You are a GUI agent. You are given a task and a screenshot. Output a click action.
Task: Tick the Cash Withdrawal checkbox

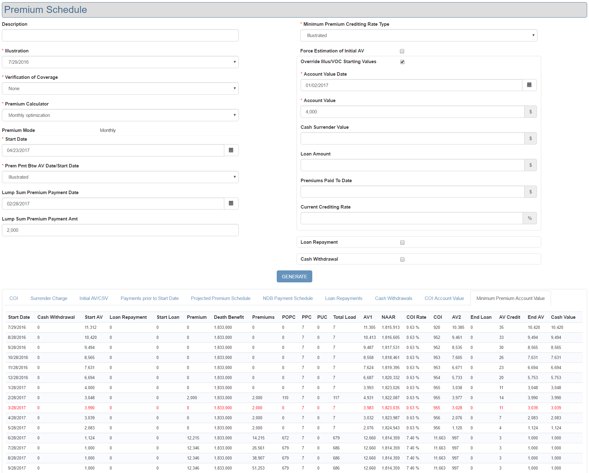402,259
